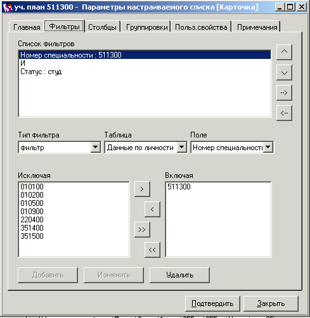Move selected filter down with arrow button
The width and height of the screenshot is (310, 318).
tap(284, 72)
